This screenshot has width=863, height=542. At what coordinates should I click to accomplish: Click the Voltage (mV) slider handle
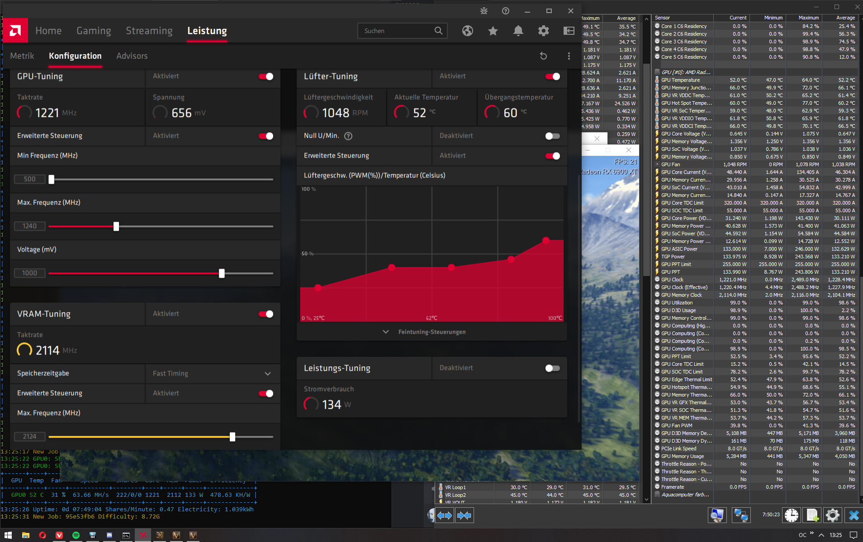tap(222, 273)
